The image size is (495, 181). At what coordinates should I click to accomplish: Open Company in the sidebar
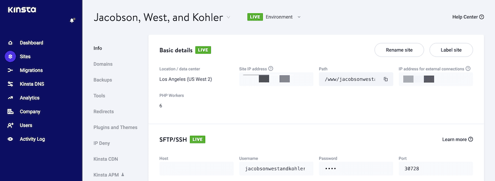(30, 112)
